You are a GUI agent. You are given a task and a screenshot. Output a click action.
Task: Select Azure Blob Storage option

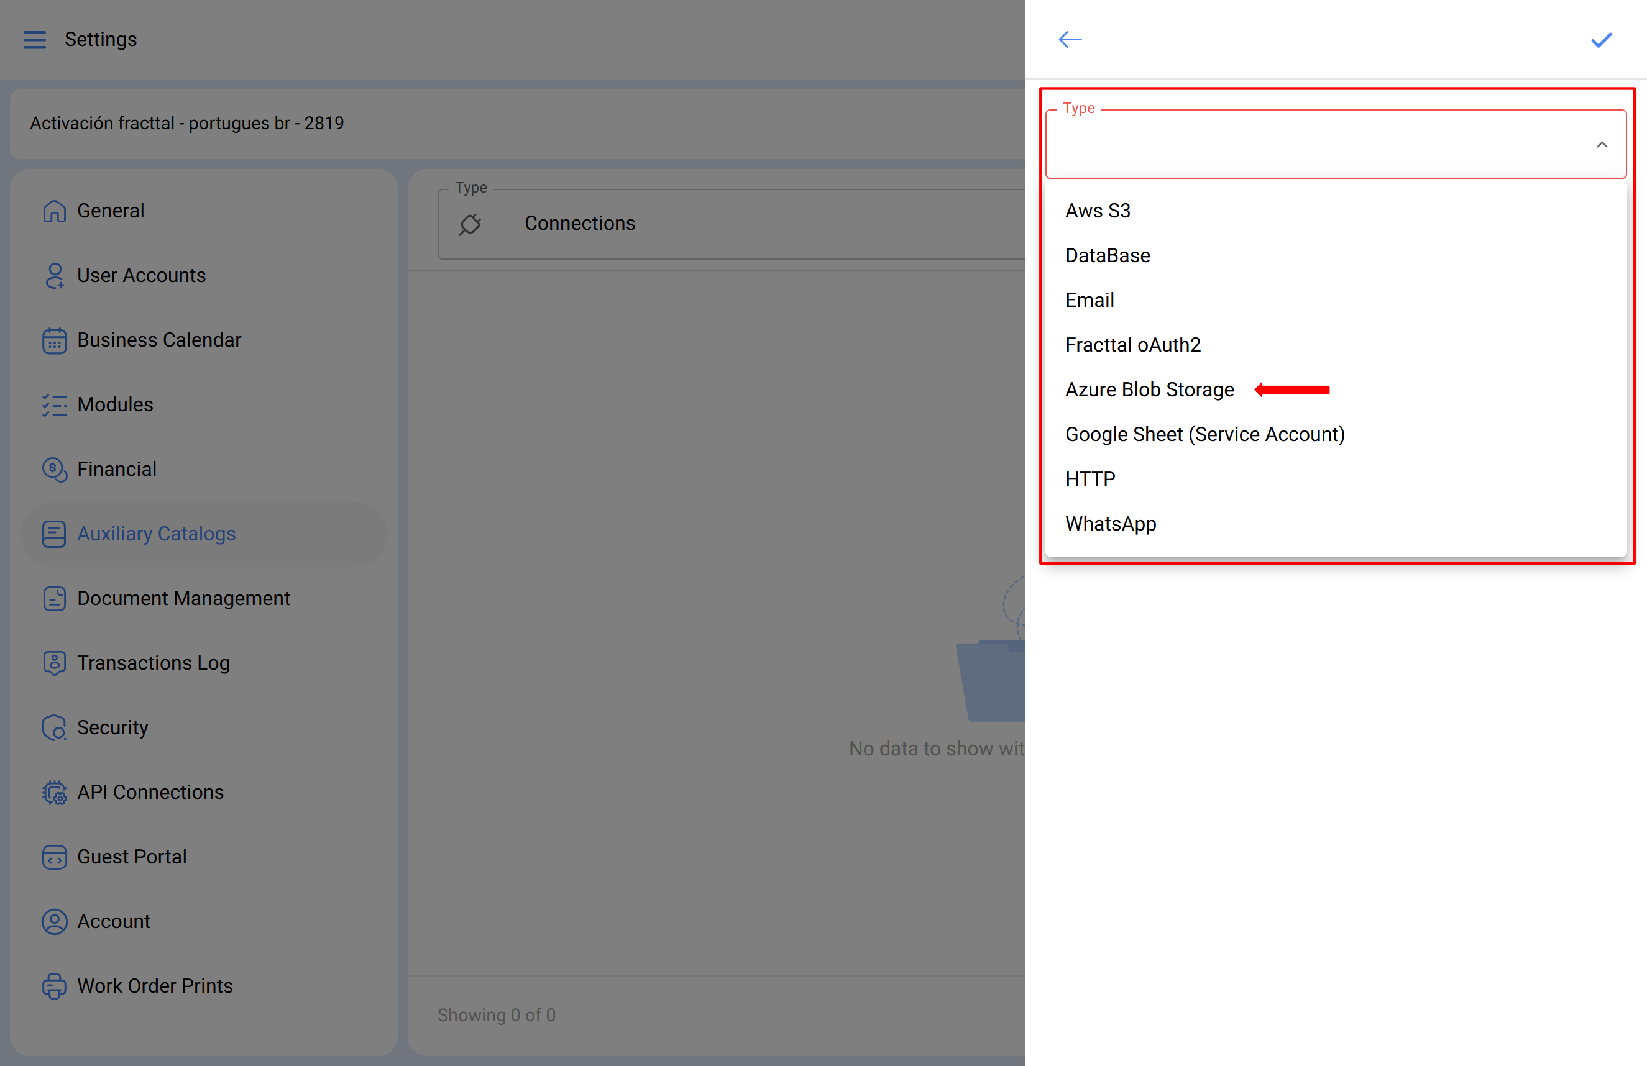(1149, 389)
